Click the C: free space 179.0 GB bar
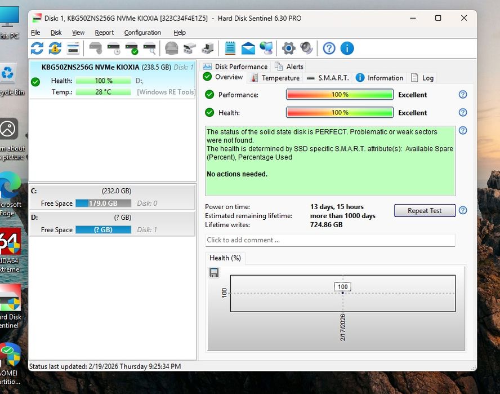 pos(103,203)
